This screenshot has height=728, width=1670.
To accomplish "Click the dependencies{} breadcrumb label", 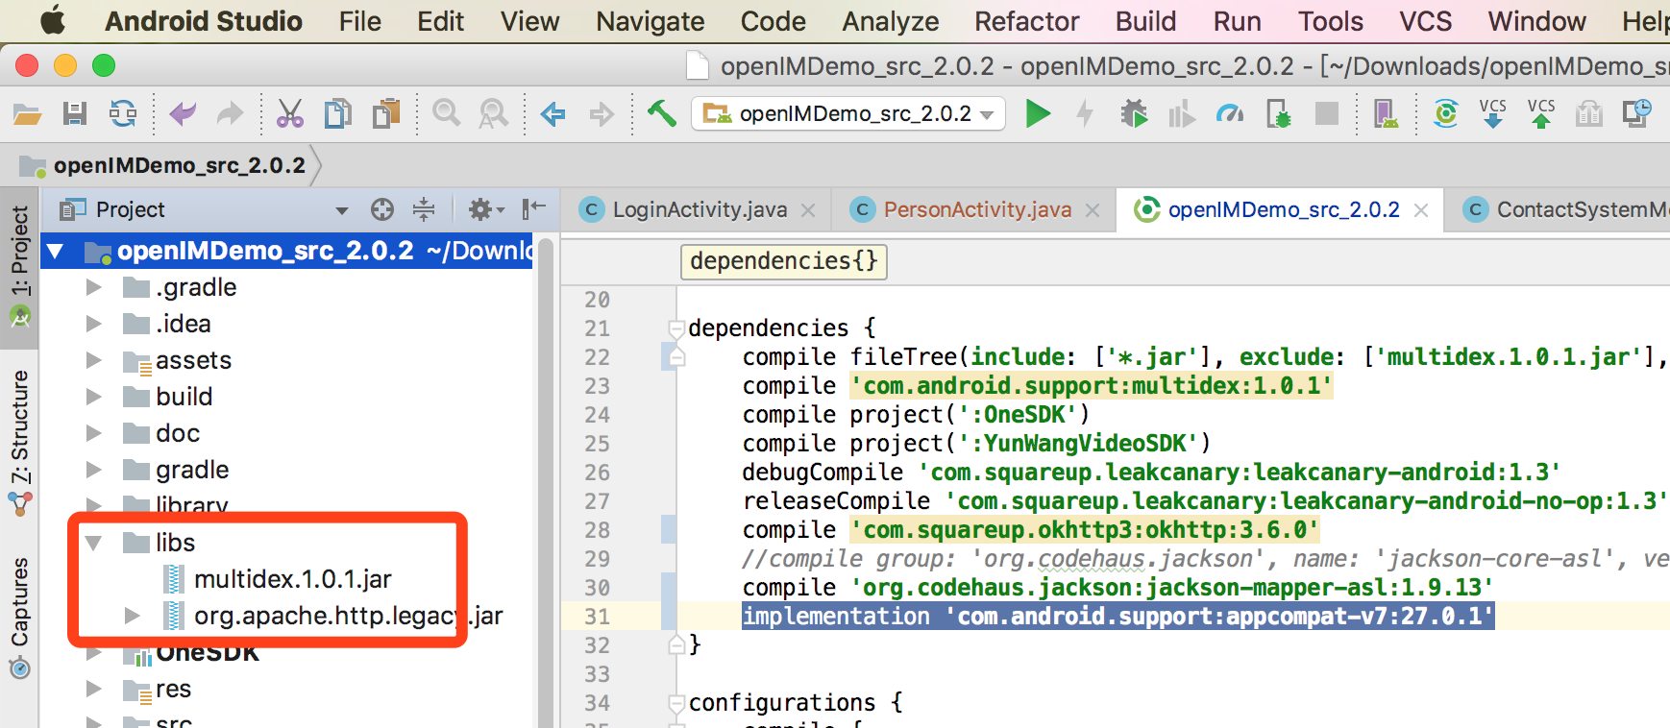I will (x=783, y=261).
